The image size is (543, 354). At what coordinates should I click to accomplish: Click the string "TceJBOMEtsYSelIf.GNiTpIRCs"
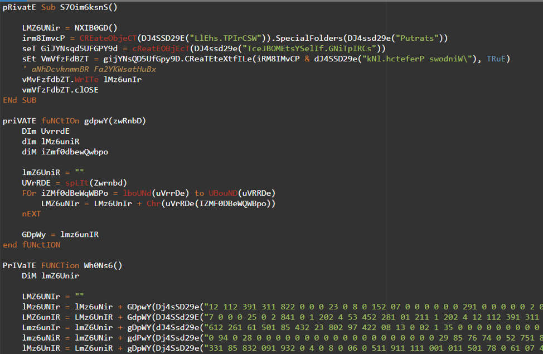click(309, 49)
